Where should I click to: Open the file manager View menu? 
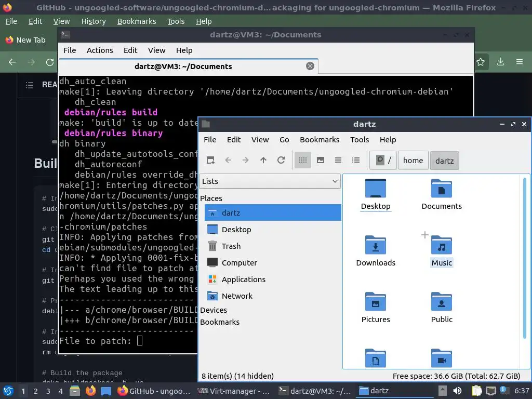(x=260, y=140)
